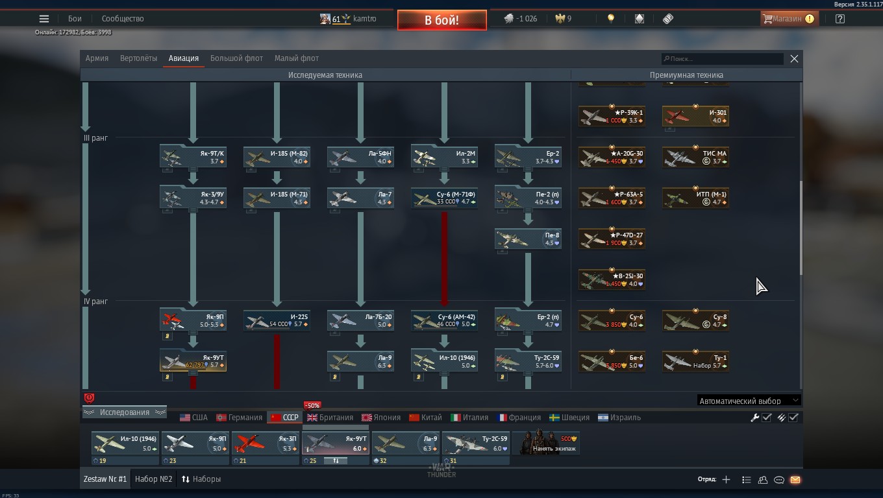The width and height of the screenshot is (883, 498).
Task: Select Япония nation tab
Action: (382, 418)
